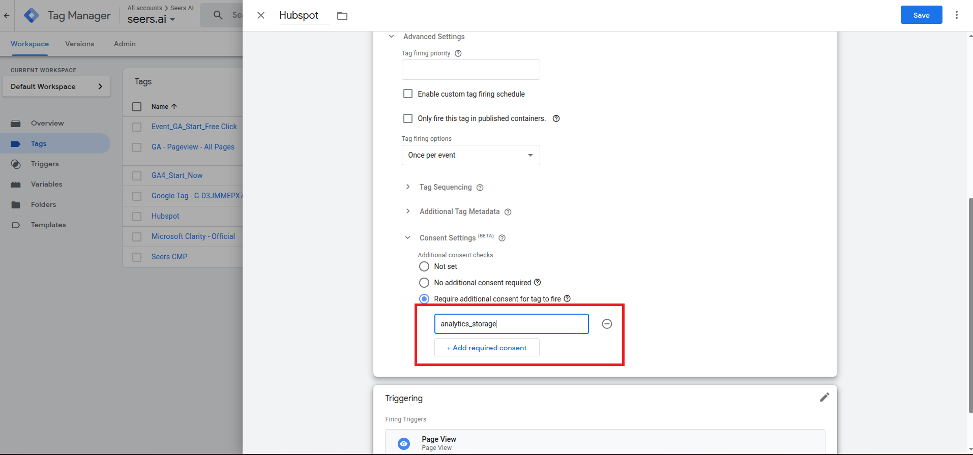The height and width of the screenshot is (455, 973).
Task: Open the seers.ai container dropdown
Action: (151, 19)
